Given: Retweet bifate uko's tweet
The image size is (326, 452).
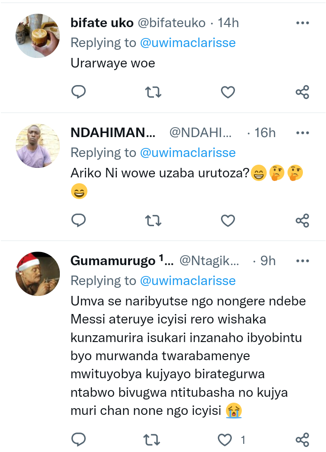Looking at the screenshot, I should click(x=153, y=92).
